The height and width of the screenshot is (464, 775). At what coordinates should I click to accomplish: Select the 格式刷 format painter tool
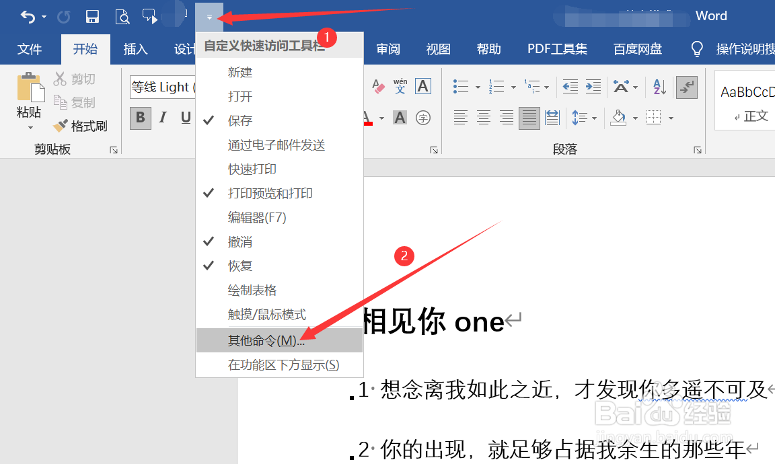pos(81,126)
